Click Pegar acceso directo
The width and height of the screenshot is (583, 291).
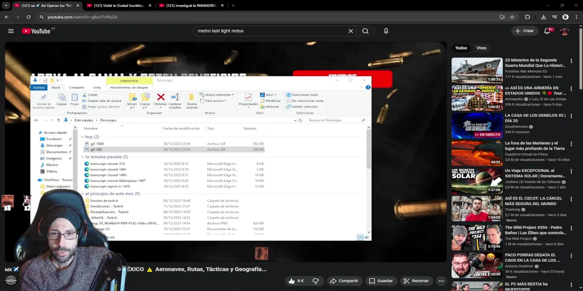101,107
